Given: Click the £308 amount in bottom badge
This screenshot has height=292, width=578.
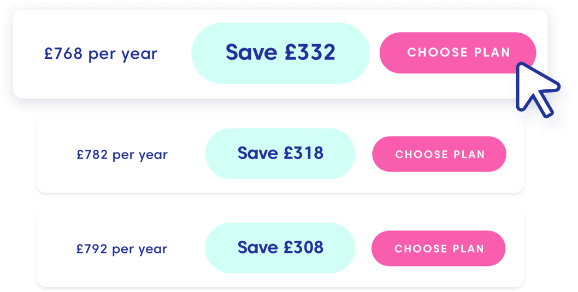Looking at the screenshot, I should [x=303, y=247].
